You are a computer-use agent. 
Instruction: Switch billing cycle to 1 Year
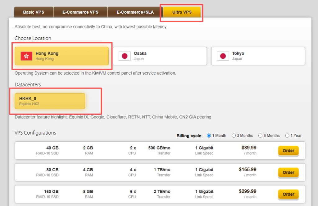[287, 135]
